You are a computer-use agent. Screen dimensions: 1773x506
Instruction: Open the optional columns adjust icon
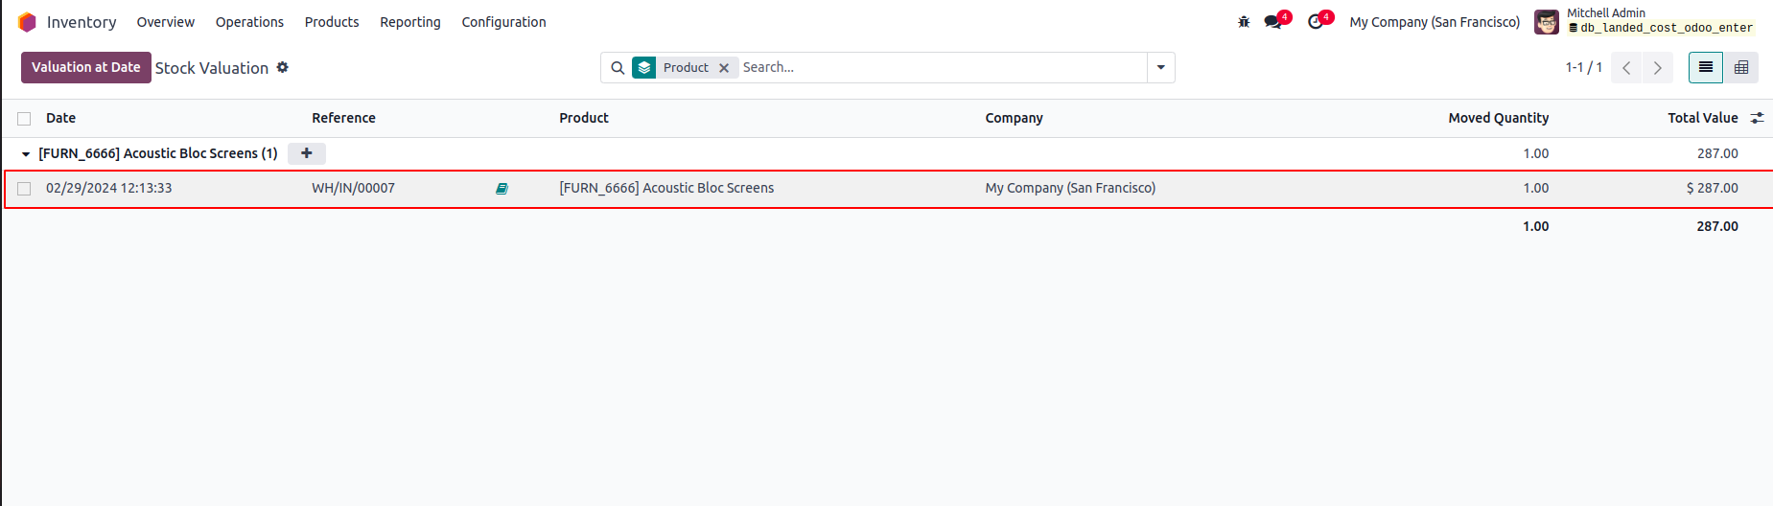[1757, 118]
